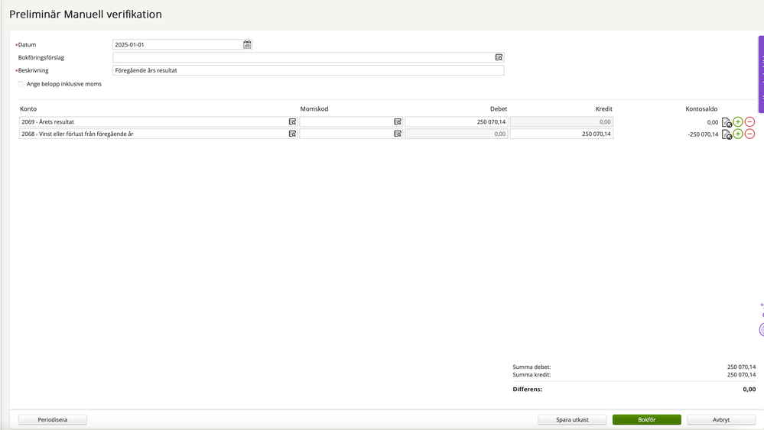
Task: Click the Differens label
Action: pyautogui.click(x=527, y=390)
